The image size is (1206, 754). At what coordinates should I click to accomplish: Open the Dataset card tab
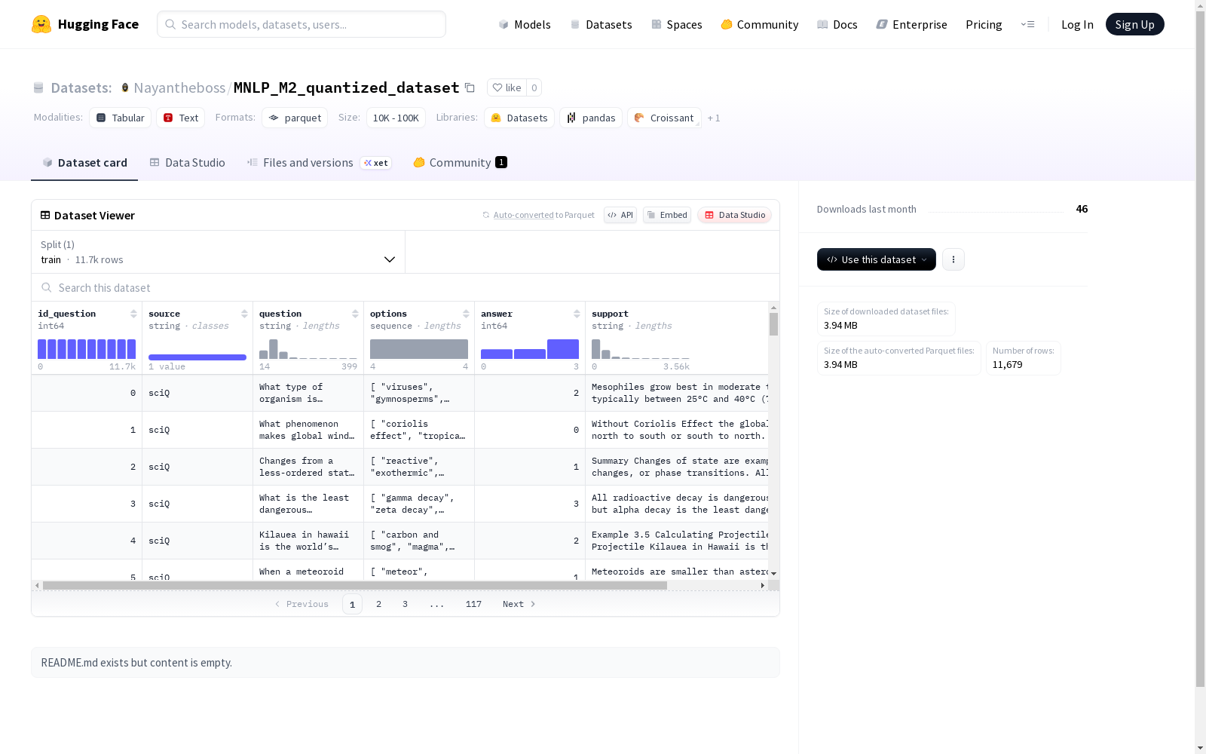coord(84,163)
